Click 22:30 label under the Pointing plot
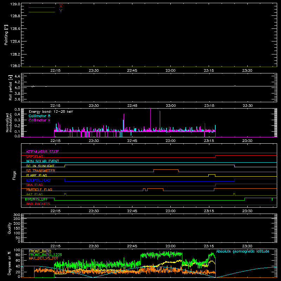Image resolution: width=281 pixels, height=281 pixels. click(94, 71)
